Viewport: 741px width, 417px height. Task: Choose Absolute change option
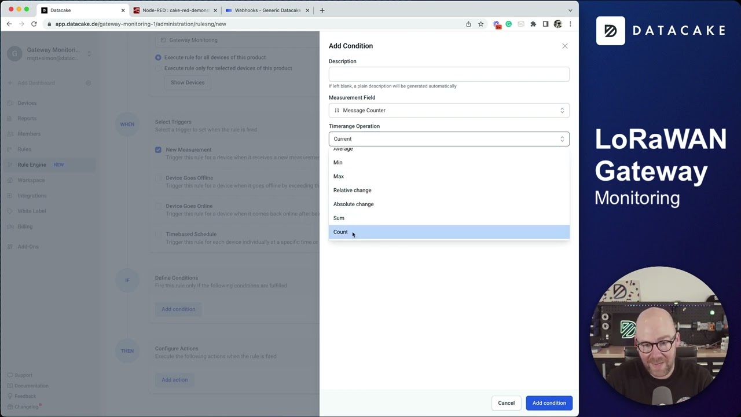click(449, 204)
